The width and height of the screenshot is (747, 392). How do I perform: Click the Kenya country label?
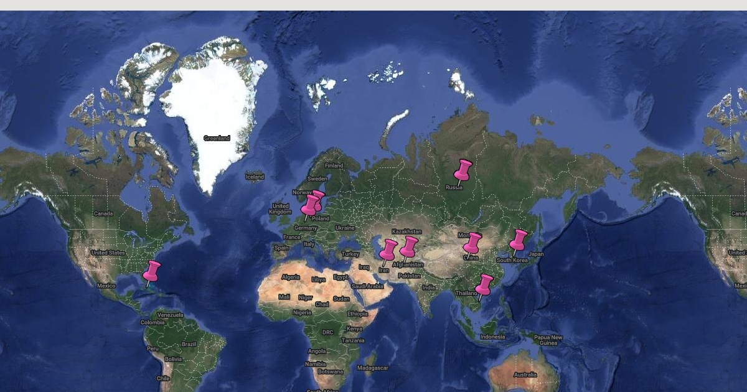tap(354, 329)
